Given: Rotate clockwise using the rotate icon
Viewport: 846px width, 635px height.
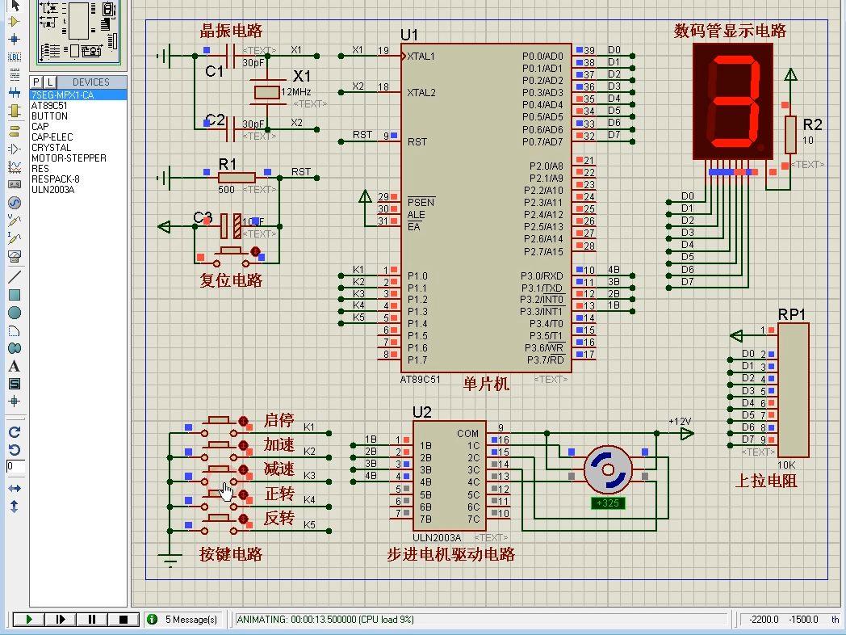Looking at the screenshot, I should pyautogui.click(x=15, y=432).
